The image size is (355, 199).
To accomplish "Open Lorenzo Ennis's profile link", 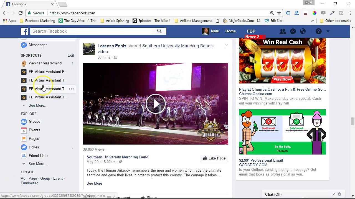I will click(x=112, y=46).
